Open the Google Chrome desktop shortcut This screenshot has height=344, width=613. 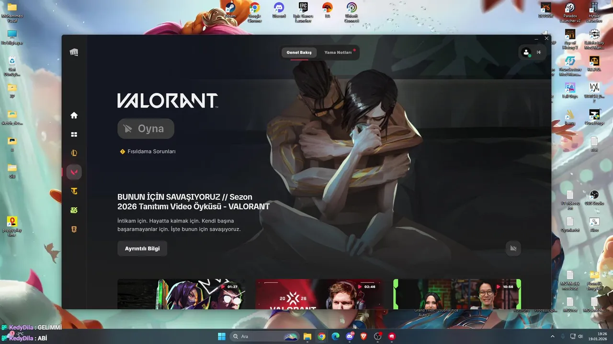coord(254,12)
